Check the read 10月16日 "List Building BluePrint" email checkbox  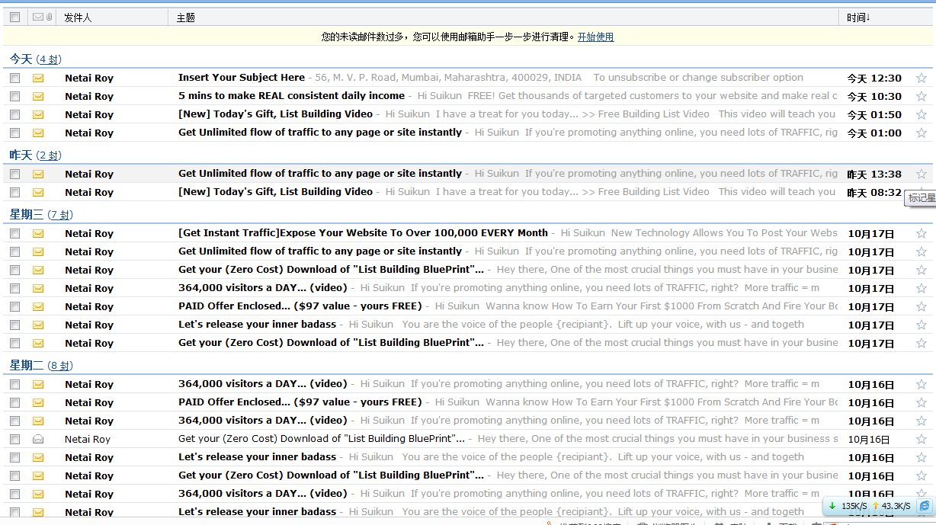(x=15, y=439)
